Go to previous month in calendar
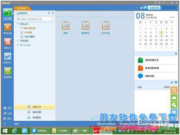This screenshot has width=180, height=135. coord(171,18)
